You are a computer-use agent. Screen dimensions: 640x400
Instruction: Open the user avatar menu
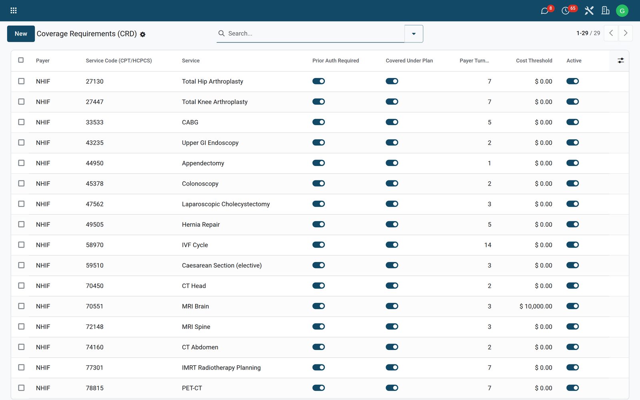pyautogui.click(x=622, y=11)
